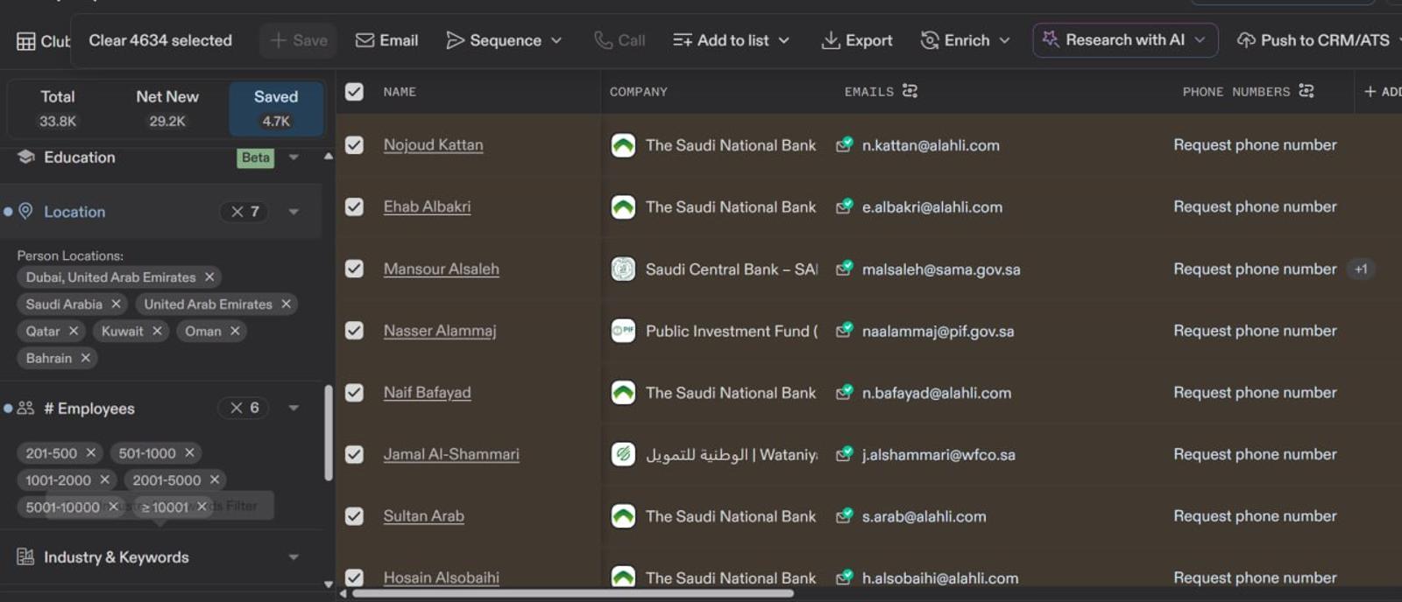This screenshot has height=602, width=1402.
Task: Click the Add to list icon
Action: pyautogui.click(x=682, y=40)
